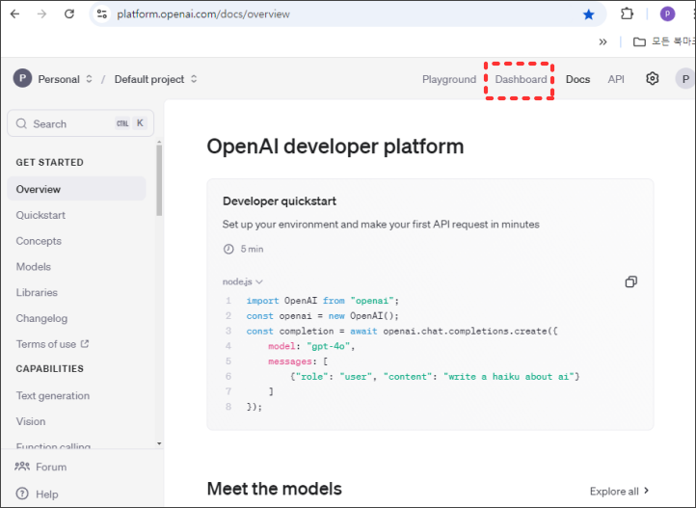Click the Forum people icon

[22, 467]
